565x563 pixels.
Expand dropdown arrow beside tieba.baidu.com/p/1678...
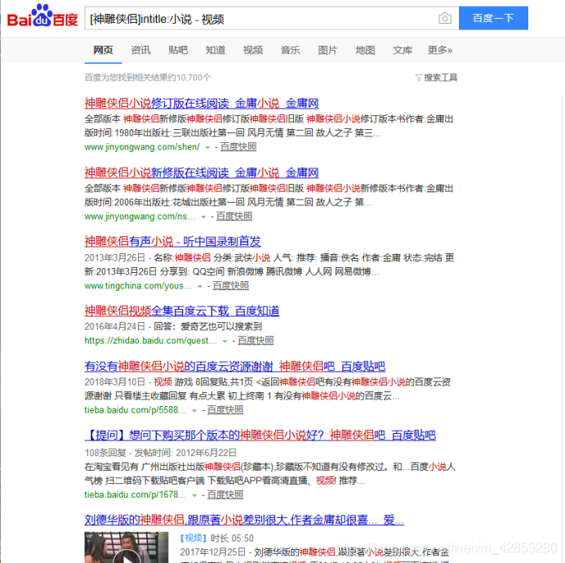coord(194,495)
